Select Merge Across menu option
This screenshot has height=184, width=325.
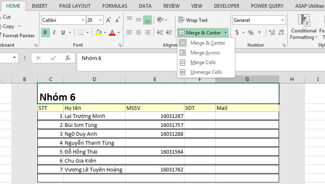pos(205,53)
